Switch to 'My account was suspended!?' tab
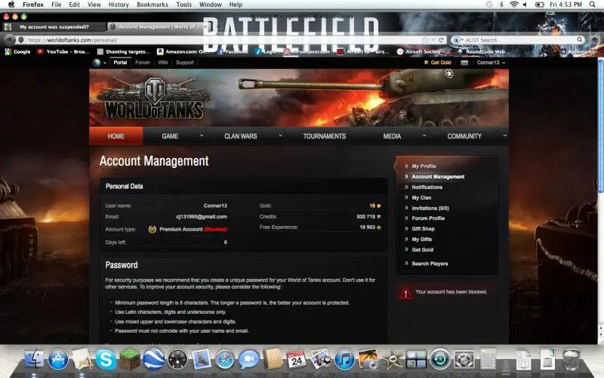This screenshot has height=378, width=604. click(54, 26)
